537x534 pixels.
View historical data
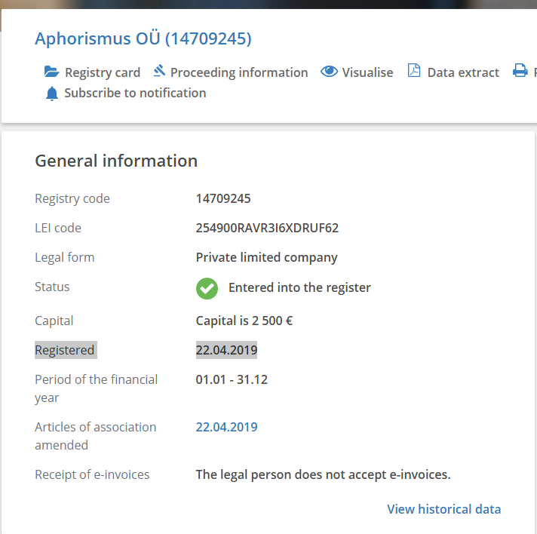pyautogui.click(x=443, y=509)
